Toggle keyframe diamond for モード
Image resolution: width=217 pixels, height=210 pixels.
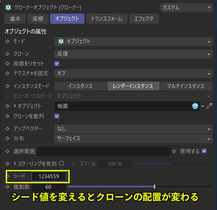pos(7,41)
